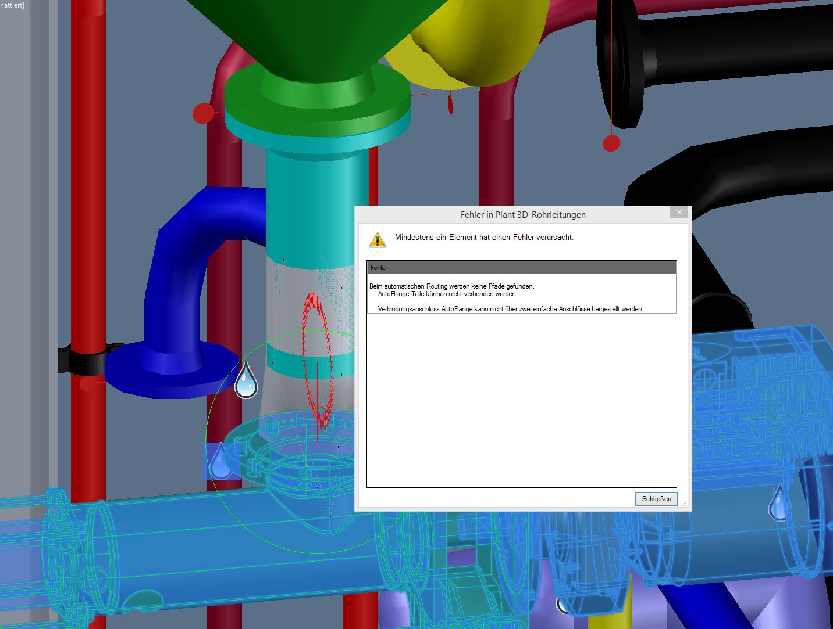Screen dimensions: 833x629
Task: Click the water drop marker beside the blue flange
Action: tap(246, 380)
